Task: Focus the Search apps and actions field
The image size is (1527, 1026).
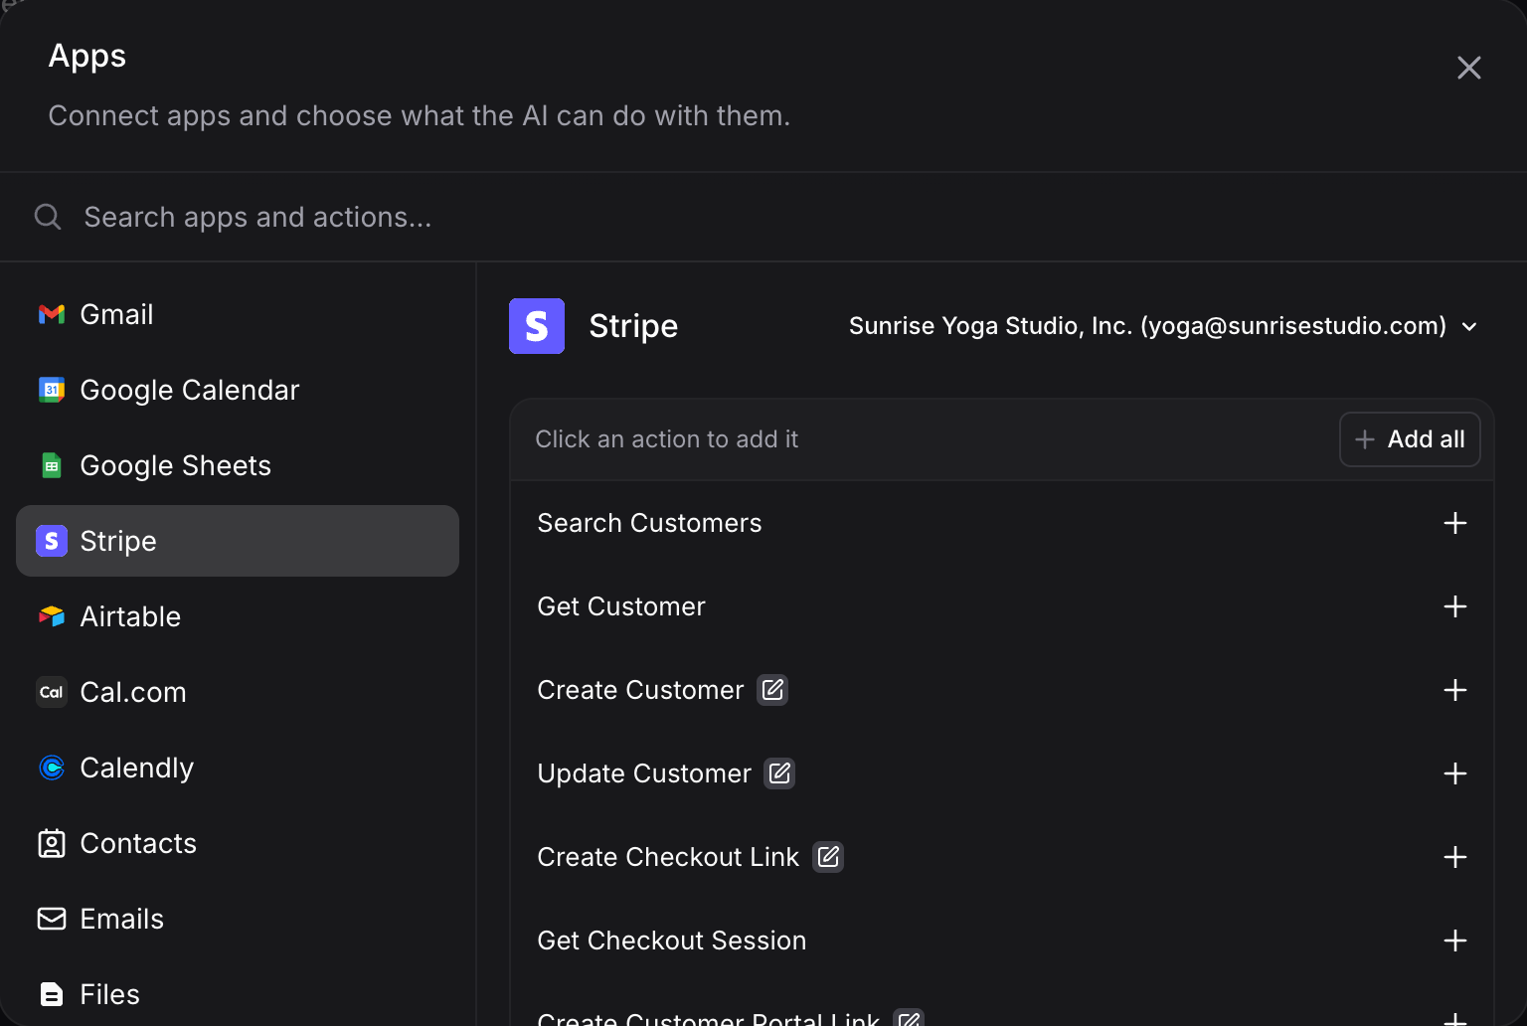Action: point(763,217)
